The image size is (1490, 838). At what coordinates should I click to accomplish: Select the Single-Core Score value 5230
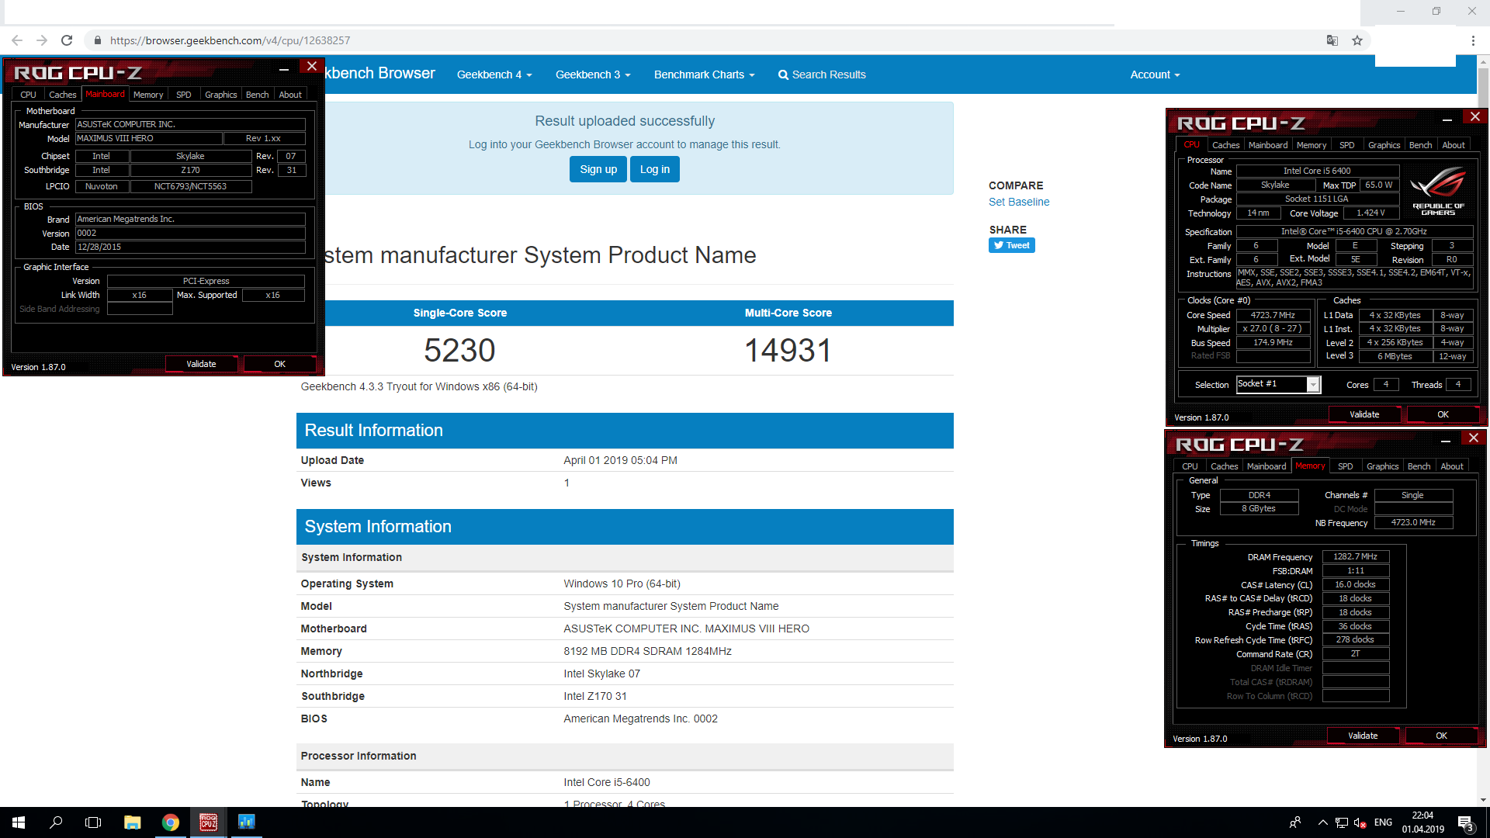[459, 351]
